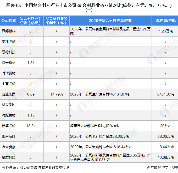This screenshot has width=178, height=173.
Task: Select the 方大炭素 company cell
Action: coord(9,147)
